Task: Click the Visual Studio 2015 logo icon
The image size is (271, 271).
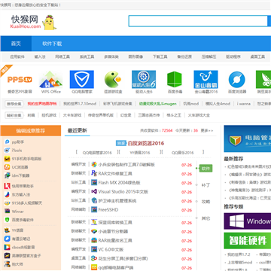Action: point(94,192)
